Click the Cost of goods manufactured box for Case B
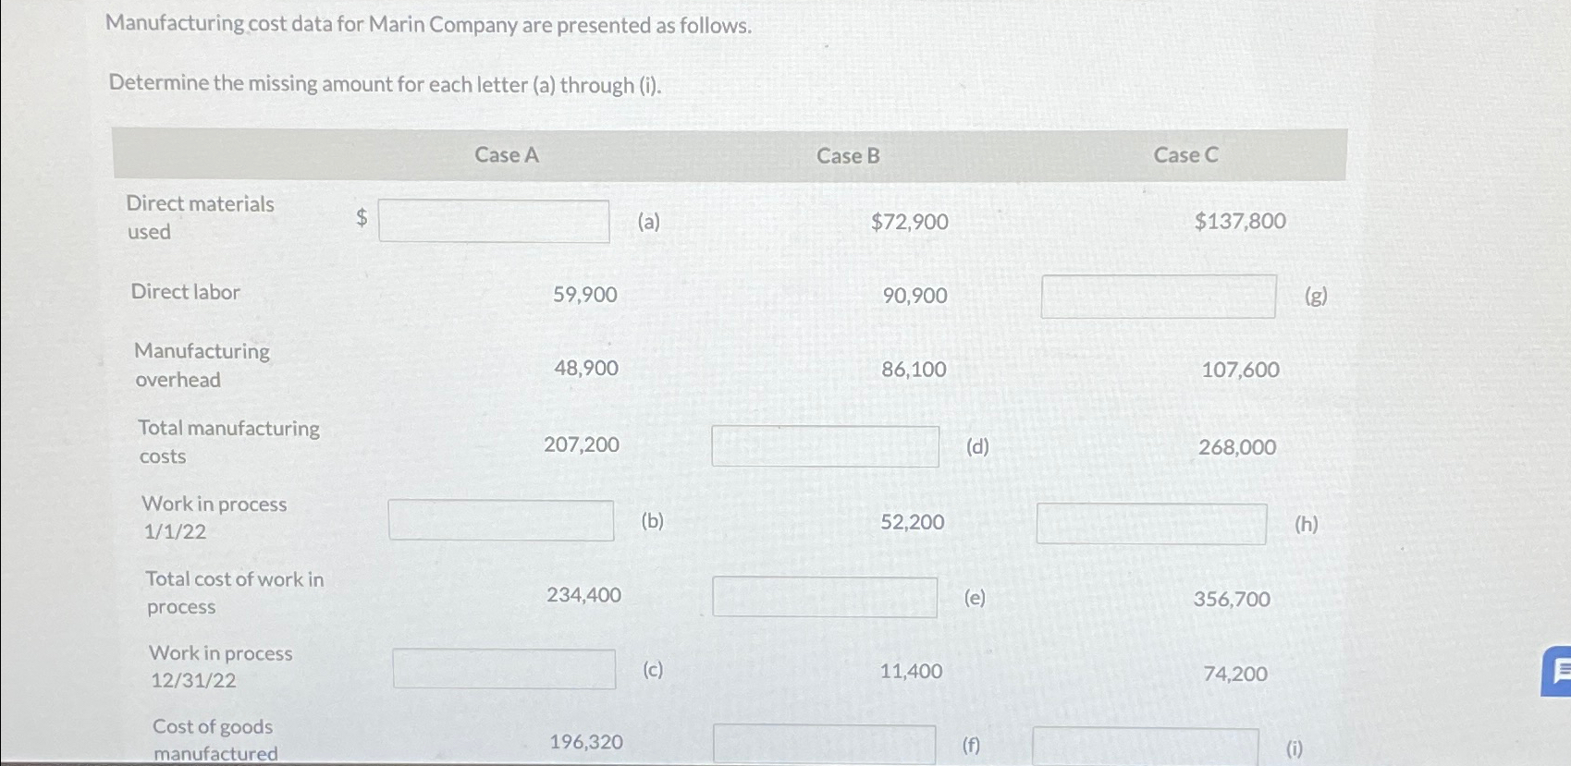1571x766 pixels. tap(826, 742)
